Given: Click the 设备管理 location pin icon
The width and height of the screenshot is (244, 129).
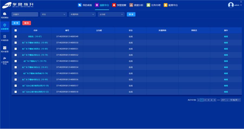Looking at the screenshot, I should pos(5,25).
